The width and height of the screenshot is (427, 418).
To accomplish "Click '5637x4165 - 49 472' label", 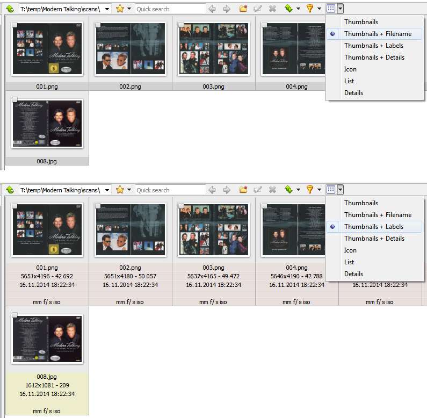I will (x=214, y=276).
